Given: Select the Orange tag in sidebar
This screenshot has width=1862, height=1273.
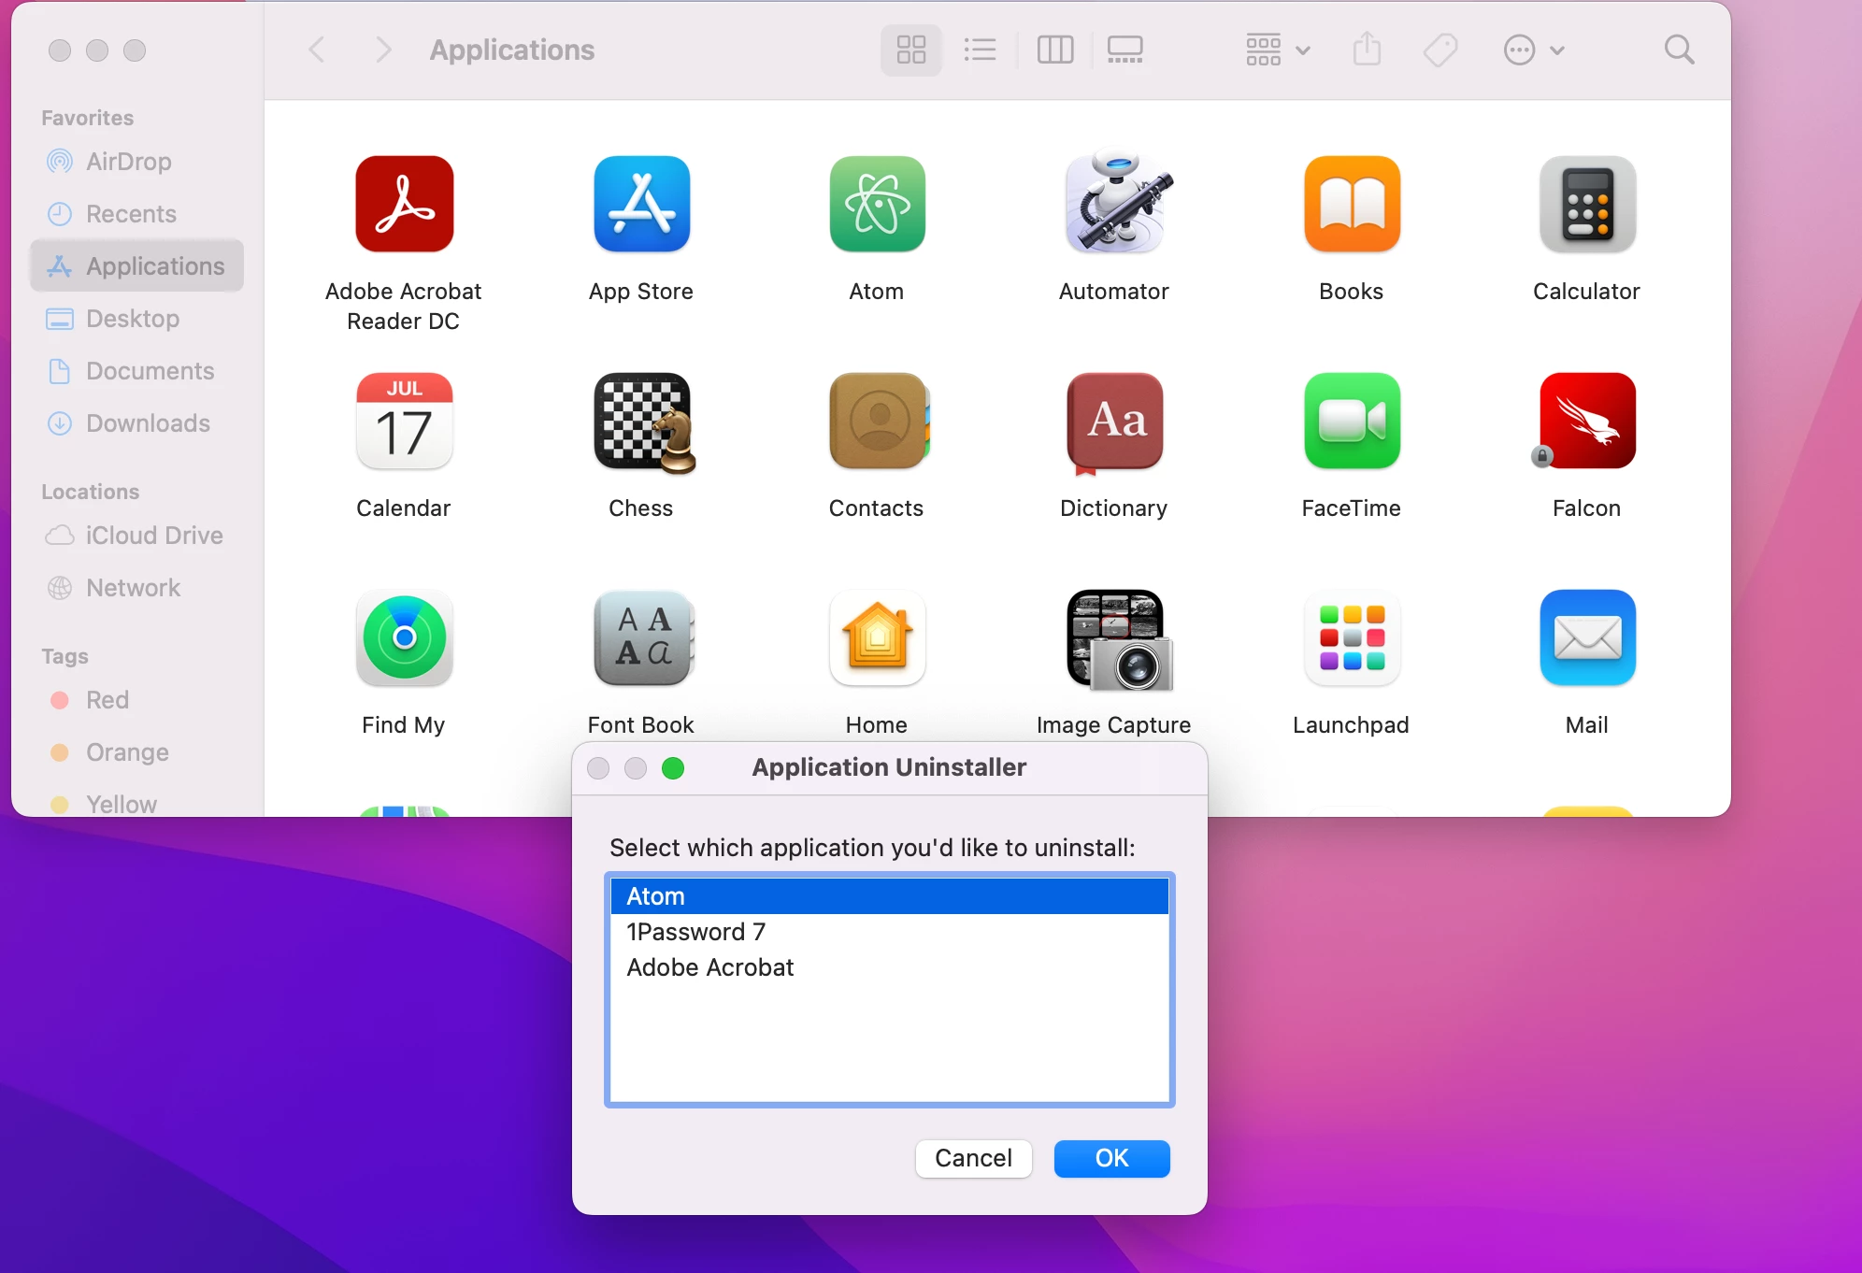Looking at the screenshot, I should 136,752.
